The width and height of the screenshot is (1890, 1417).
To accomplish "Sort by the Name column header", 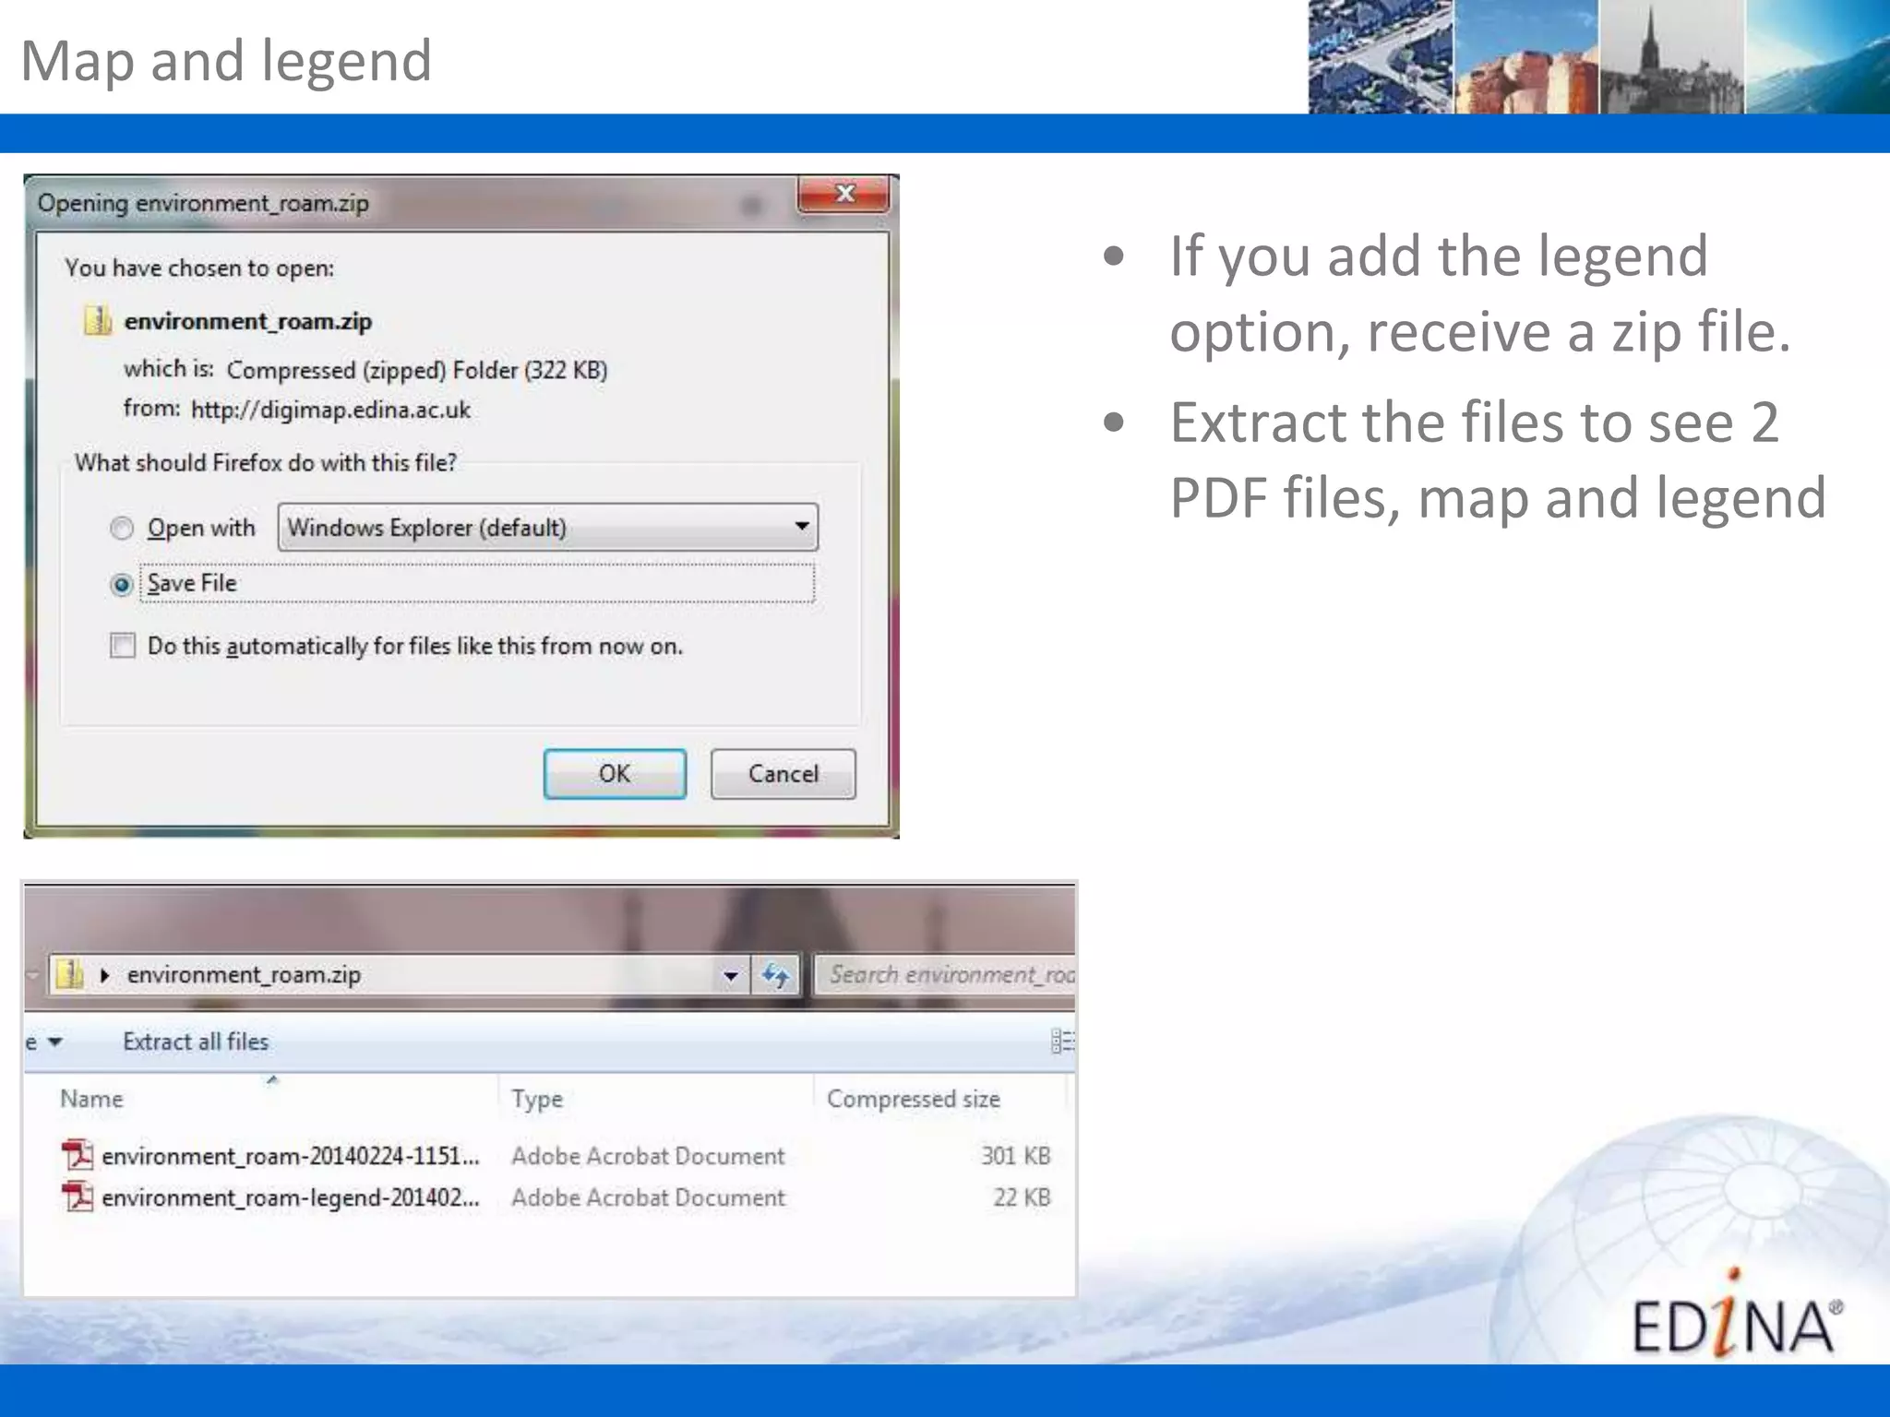I will point(91,1099).
